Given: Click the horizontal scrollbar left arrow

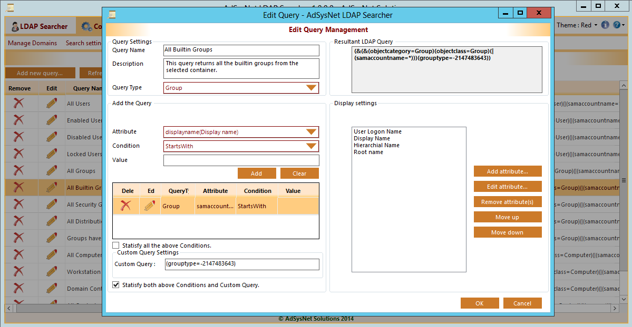Looking at the screenshot, I should [9, 309].
